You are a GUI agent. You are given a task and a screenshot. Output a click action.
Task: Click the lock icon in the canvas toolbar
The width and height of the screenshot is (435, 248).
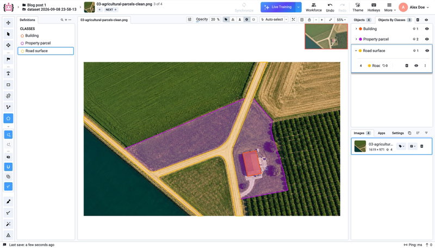[x=309, y=20]
